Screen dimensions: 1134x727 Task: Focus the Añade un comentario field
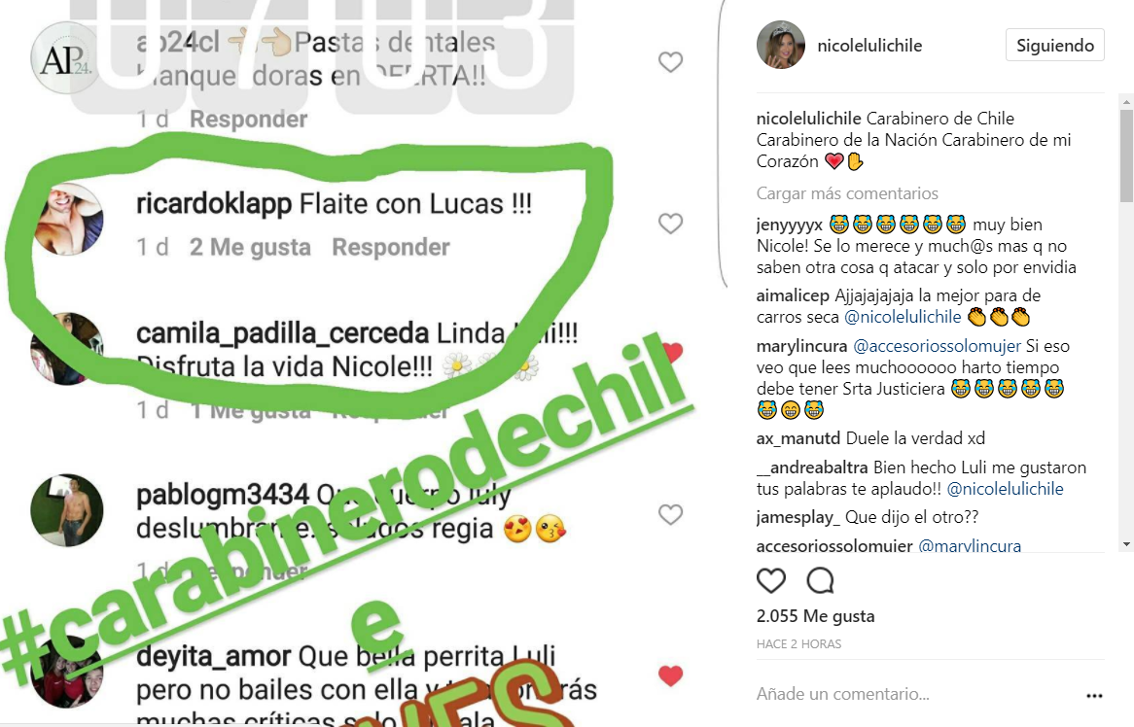(x=915, y=695)
